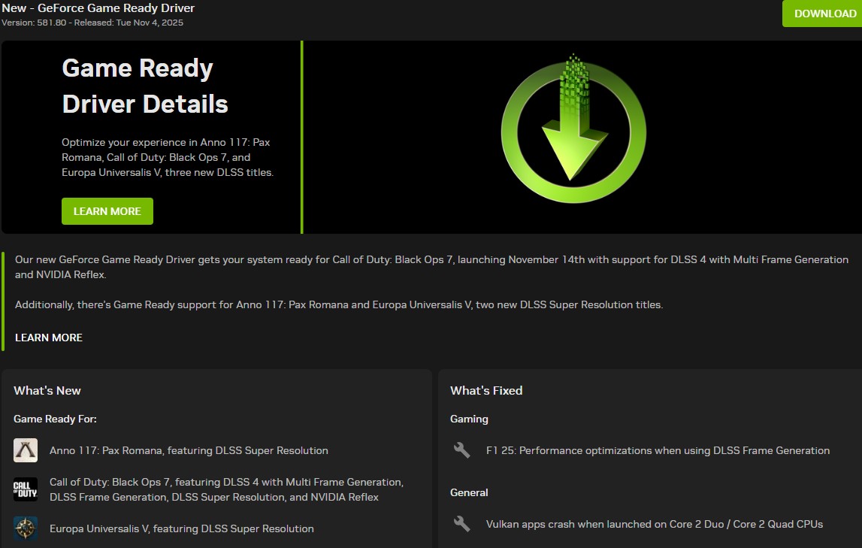Click the Europa Universalis V game icon
Image resolution: width=862 pixels, height=548 pixels.
pyautogui.click(x=26, y=528)
